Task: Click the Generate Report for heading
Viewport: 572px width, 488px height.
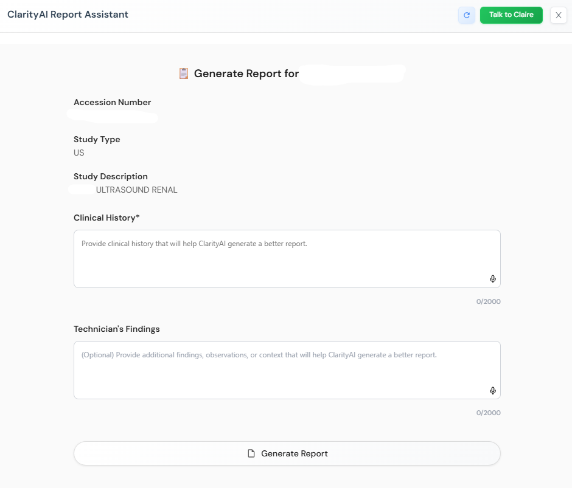Action: coord(246,74)
